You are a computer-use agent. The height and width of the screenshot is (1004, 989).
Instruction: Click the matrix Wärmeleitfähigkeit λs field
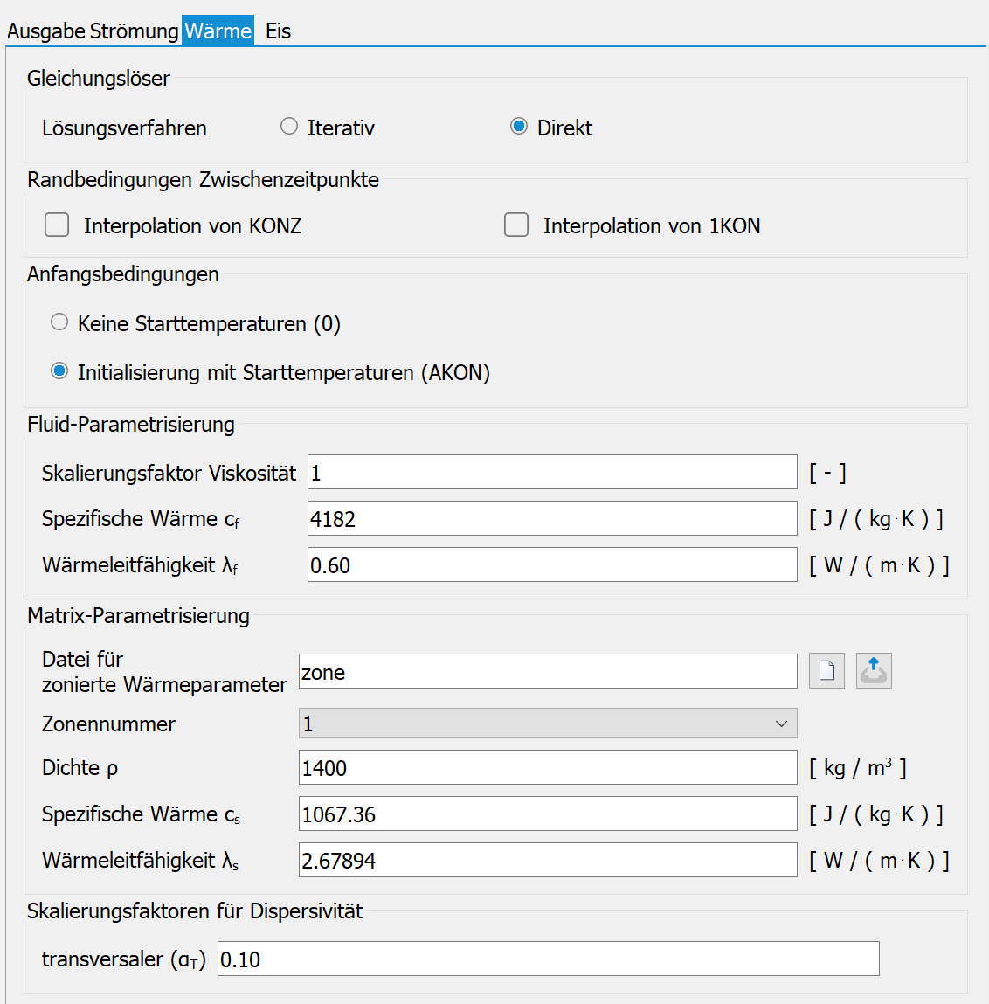point(548,860)
